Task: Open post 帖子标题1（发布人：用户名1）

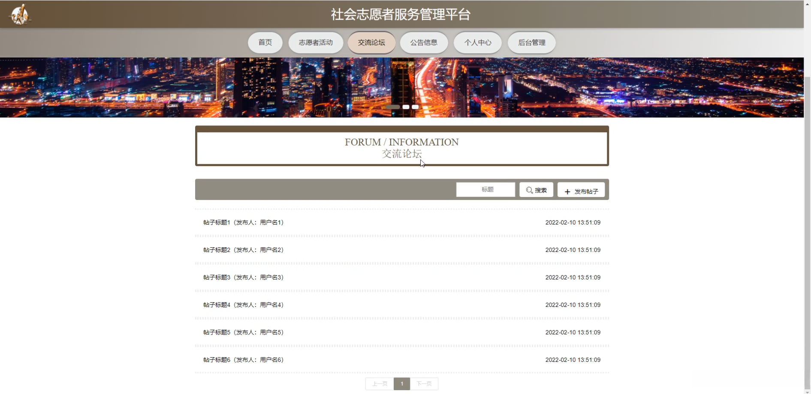Action: coord(244,222)
